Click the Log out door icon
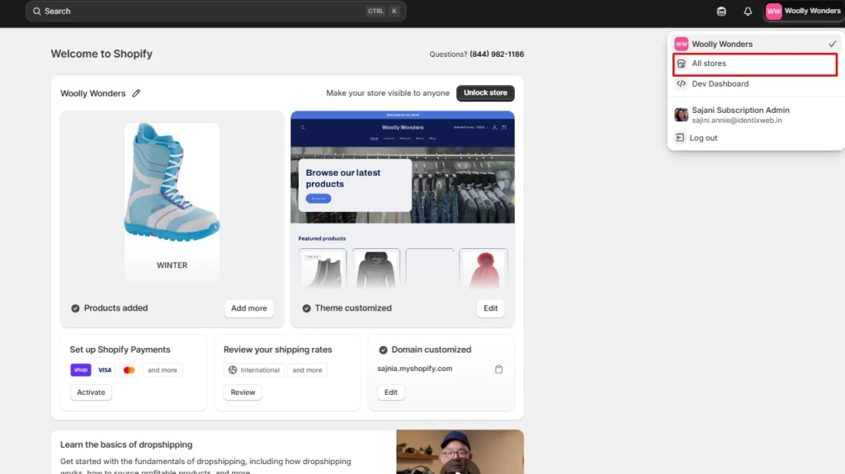Image resolution: width=845 pixels, height=474 pixels. click(680, 138)
